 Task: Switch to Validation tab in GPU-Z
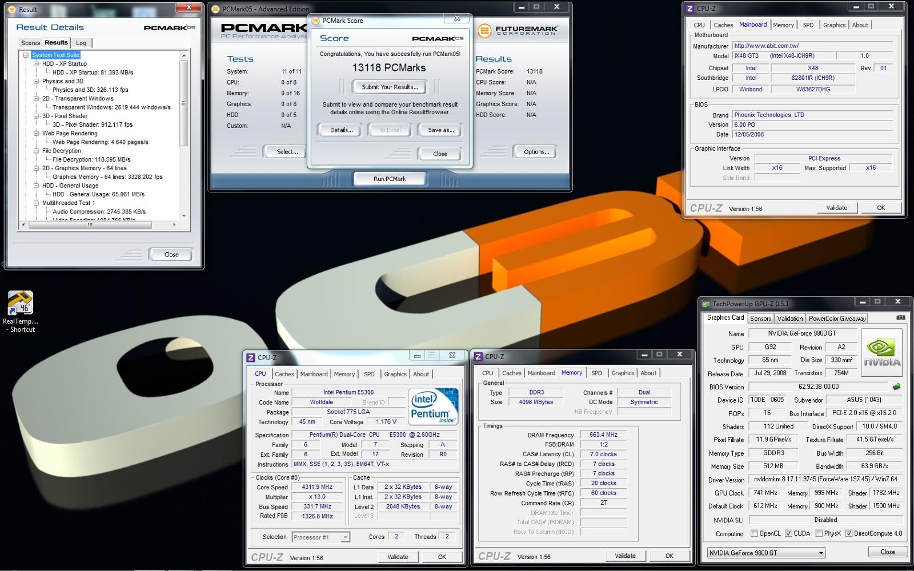click(789, 319)
